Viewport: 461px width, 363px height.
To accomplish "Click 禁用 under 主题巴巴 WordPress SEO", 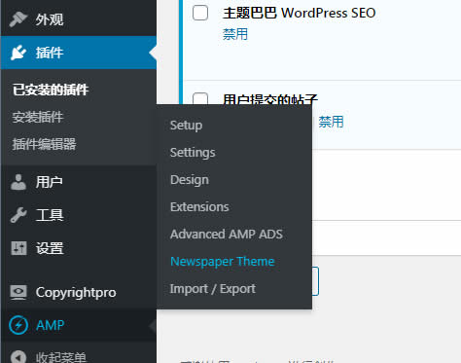I will (x=235, y=34).
